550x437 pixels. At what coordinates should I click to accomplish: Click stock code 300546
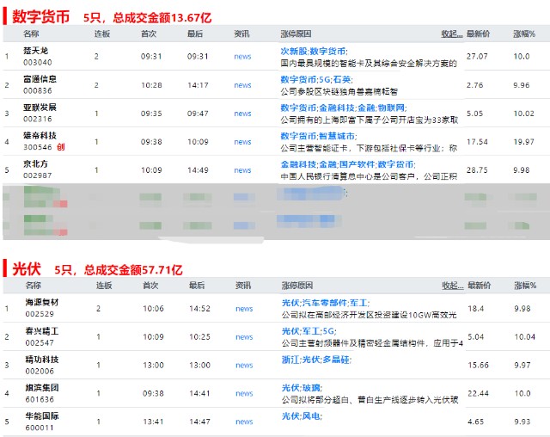[38, 147]
